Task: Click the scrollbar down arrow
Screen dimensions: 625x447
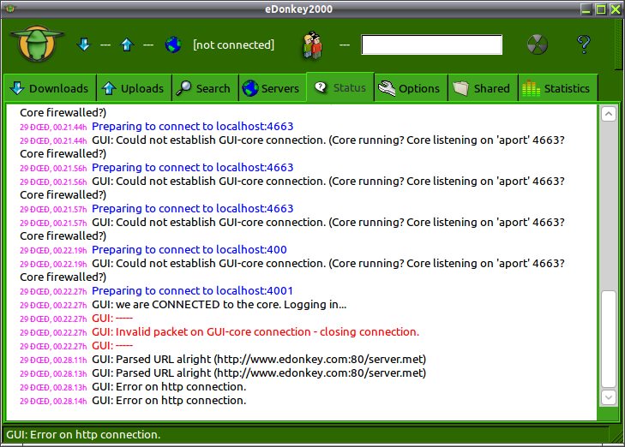Action: coord(608,397)
